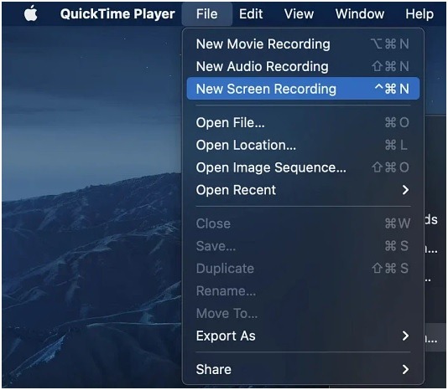Click the dimmed Save… menu item
This screenshot has height=390, width=448.
(x=303, y=246)
